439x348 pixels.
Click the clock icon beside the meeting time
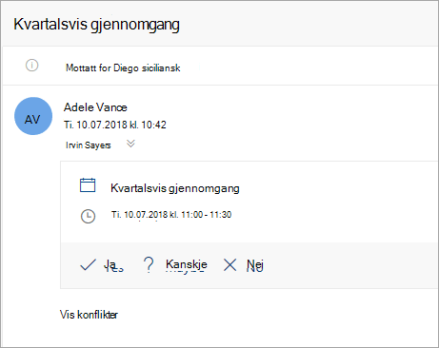[88, 217]
